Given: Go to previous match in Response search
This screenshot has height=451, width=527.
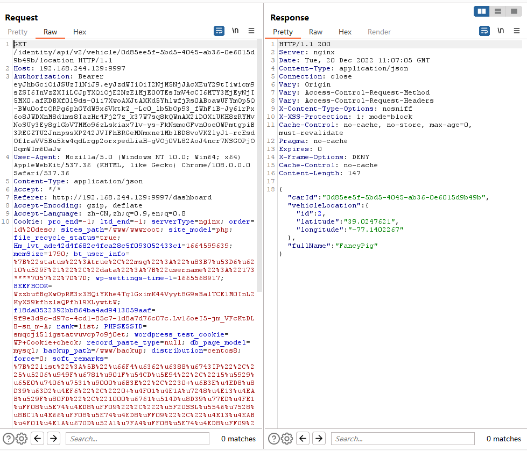Looking at the screenshot, I should point(303,439).
